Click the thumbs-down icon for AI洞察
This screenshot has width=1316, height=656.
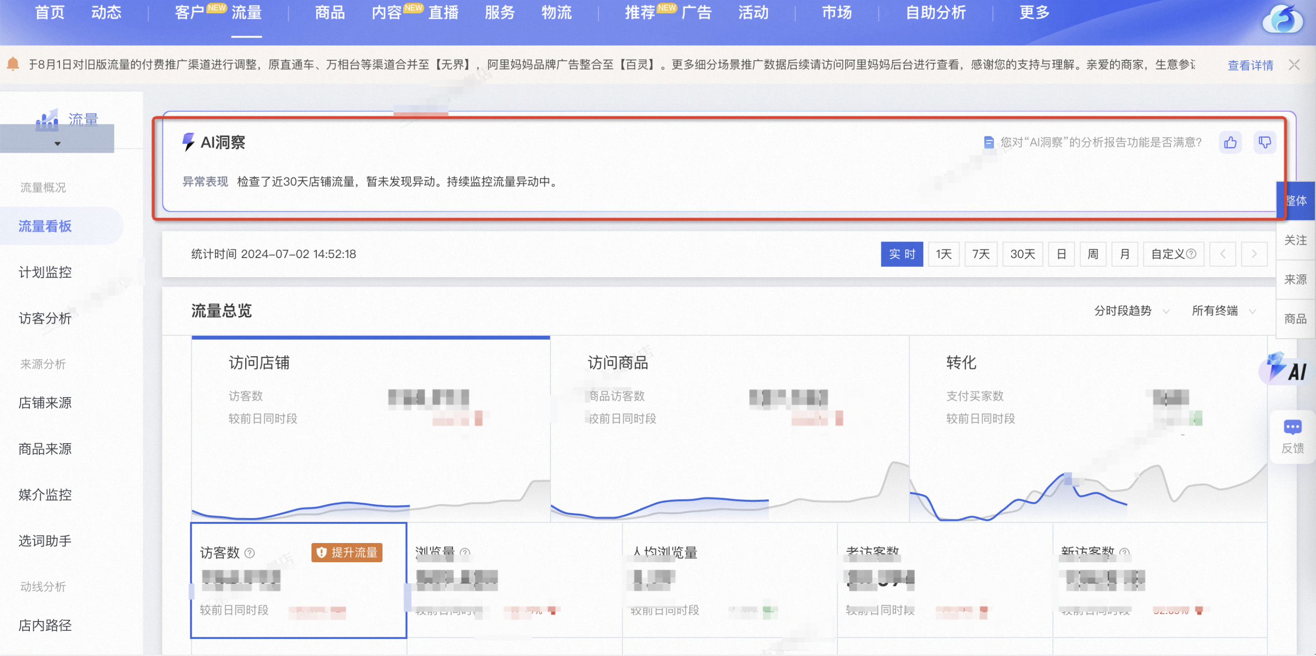pos(1264,143)
